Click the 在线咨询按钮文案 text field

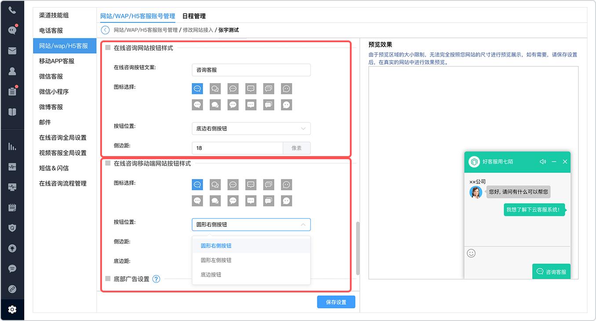pos(251,69)
